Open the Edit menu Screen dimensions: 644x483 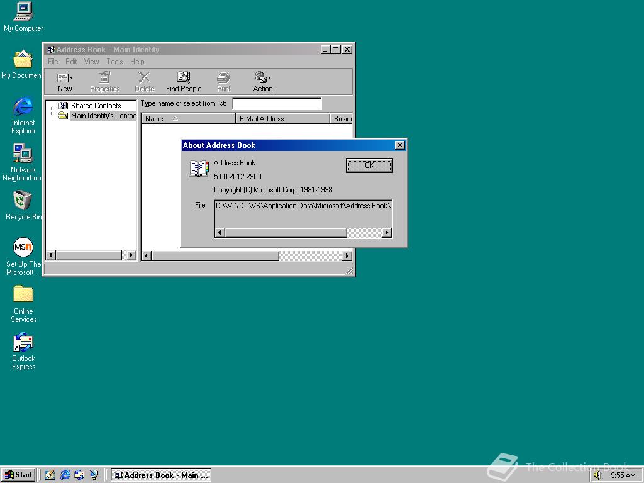click(x=71, y=62)
